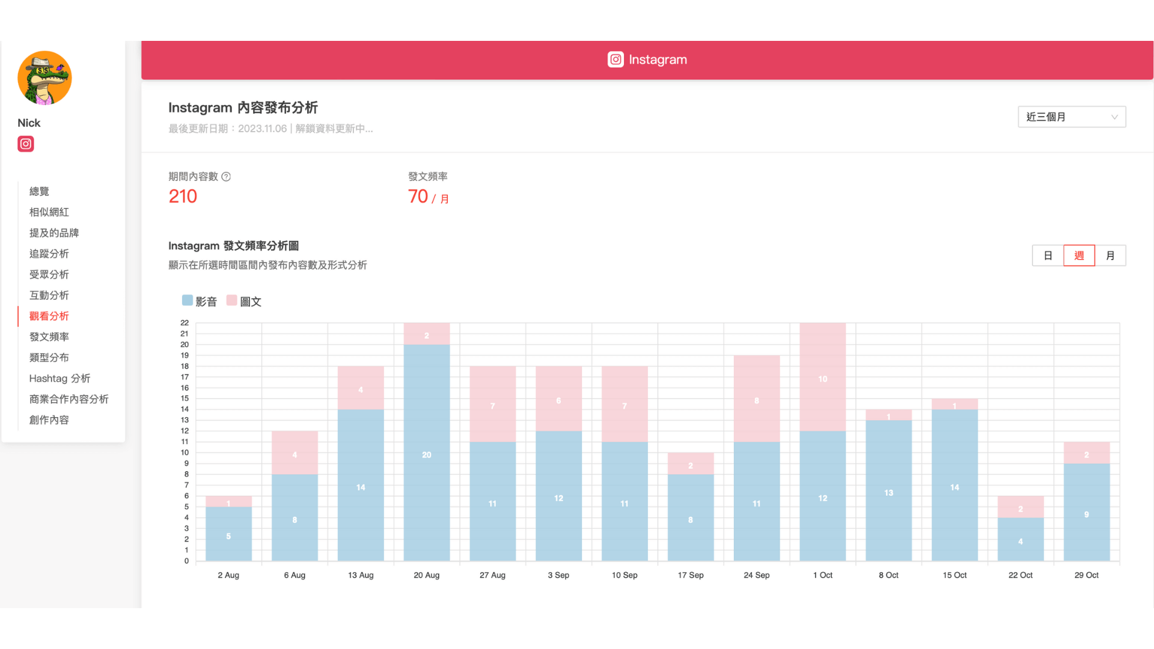The width and height of the screenshot is (1154, 649).
Task: Select 追蹤分析 in the sidebar
Action: 49,254
